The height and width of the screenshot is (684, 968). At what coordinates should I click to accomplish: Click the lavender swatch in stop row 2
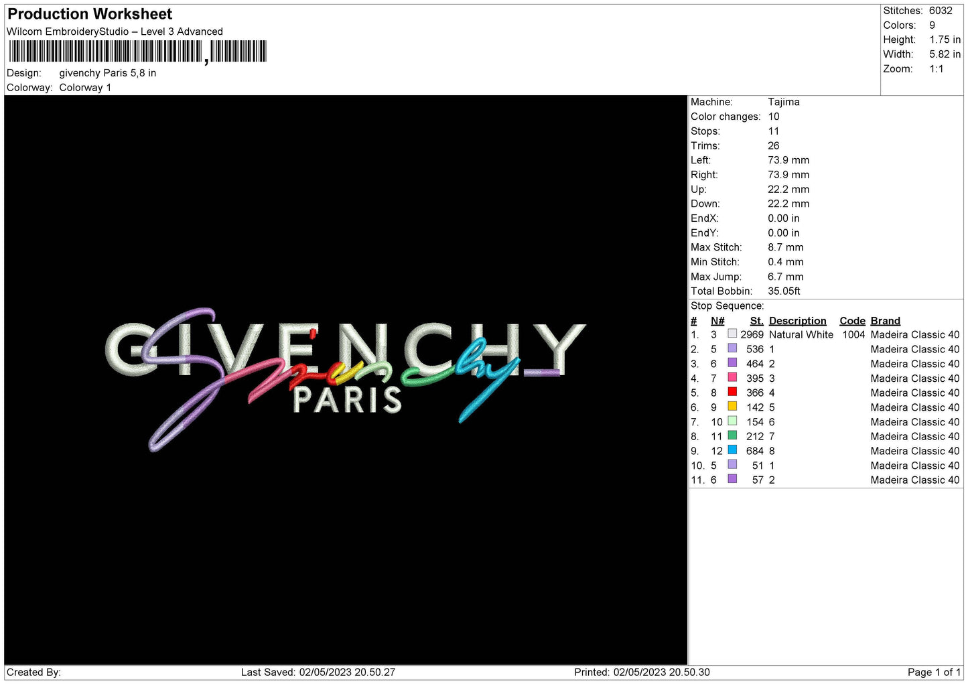732,348
